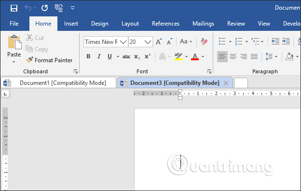Toggle Strikethrough formatting
Viewport: 301px width, 191px height.
coord(126,56)
